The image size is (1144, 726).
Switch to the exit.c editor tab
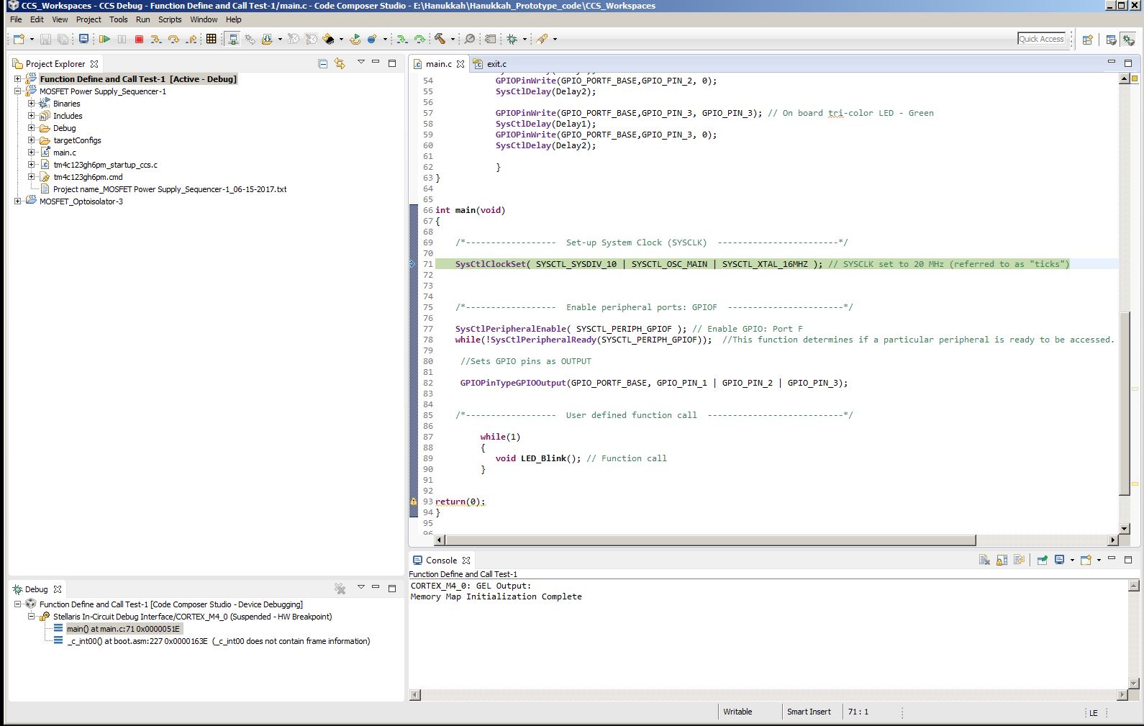(496, 64)
